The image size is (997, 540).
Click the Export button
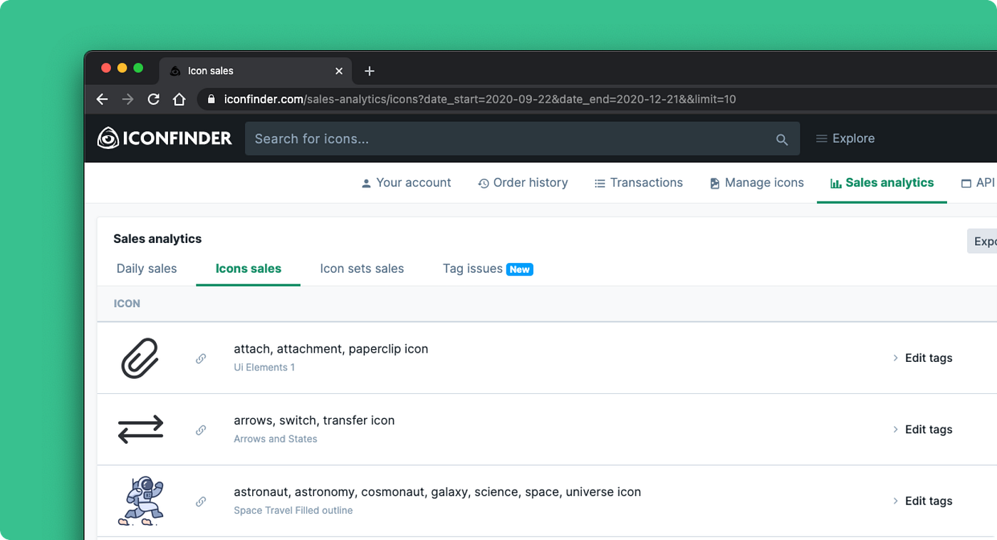coord(982,241)
